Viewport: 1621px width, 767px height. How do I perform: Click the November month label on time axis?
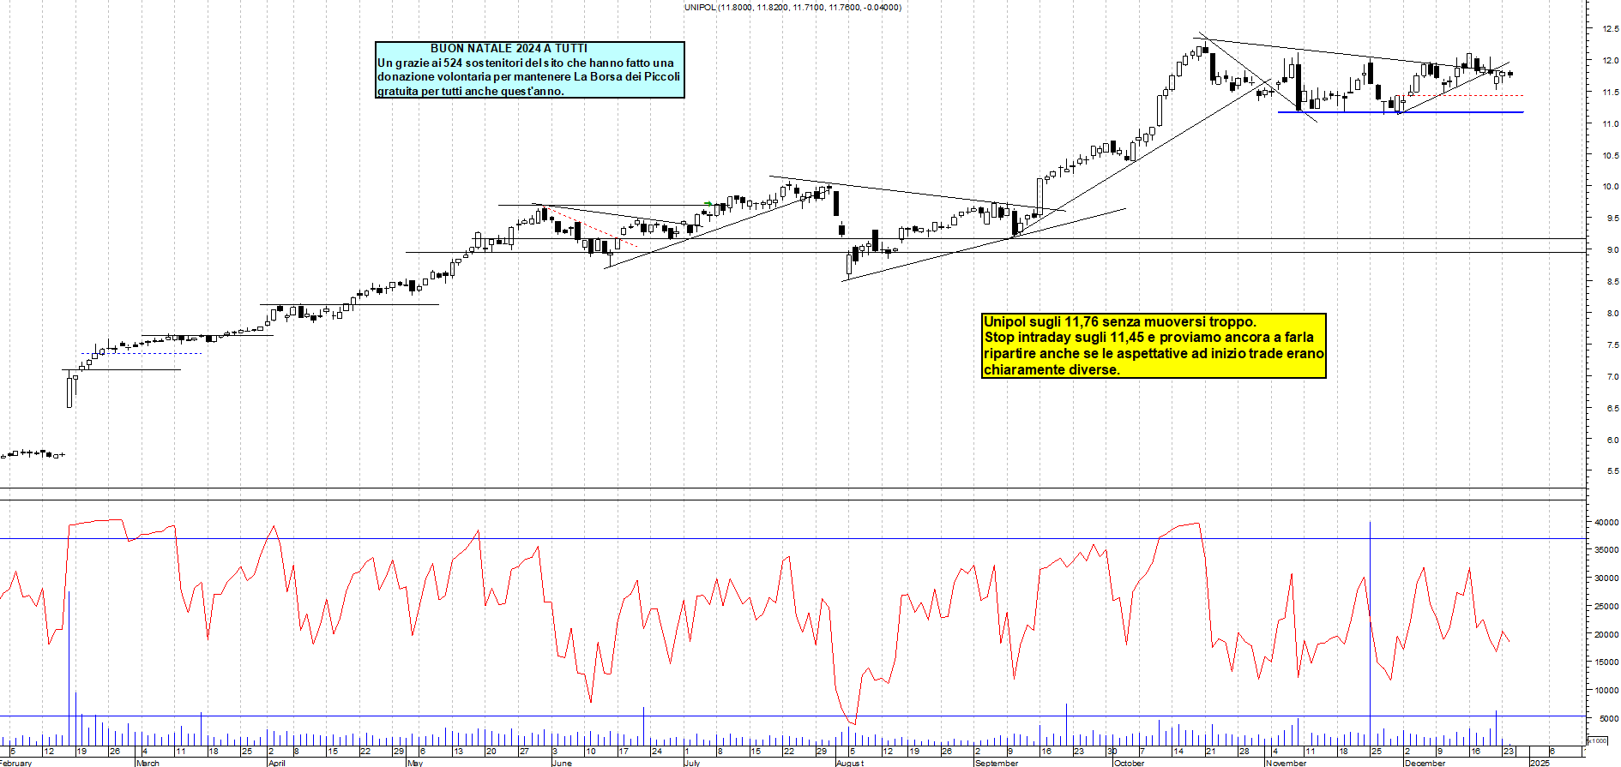[x=1286, y=763]
